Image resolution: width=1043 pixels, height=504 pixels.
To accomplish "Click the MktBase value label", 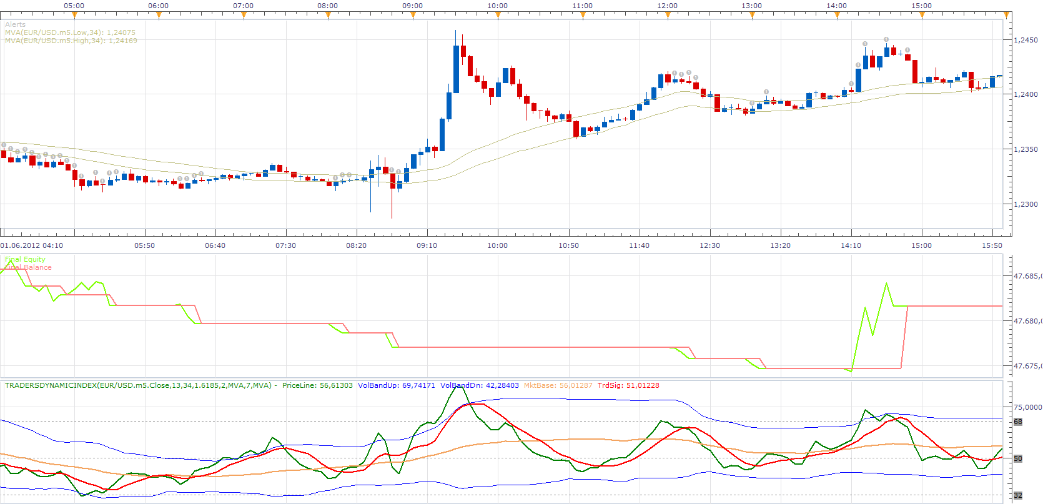I will click(558, 385).
